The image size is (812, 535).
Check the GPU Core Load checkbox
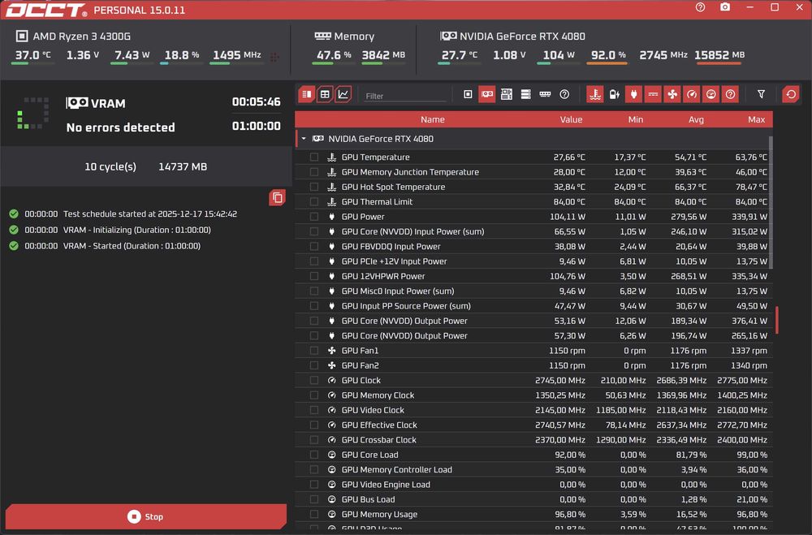(x=313, y=455)
